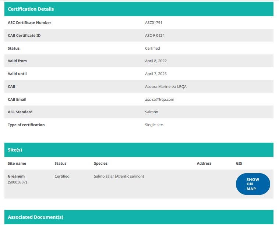Viewport: 279px width, 225px height.
Task: Click the asc-ca@lrqa.com email address
Action: (159, 99)
